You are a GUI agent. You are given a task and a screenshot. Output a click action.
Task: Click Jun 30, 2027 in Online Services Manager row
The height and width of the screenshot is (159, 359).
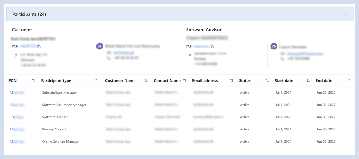(x=326, y=142)
